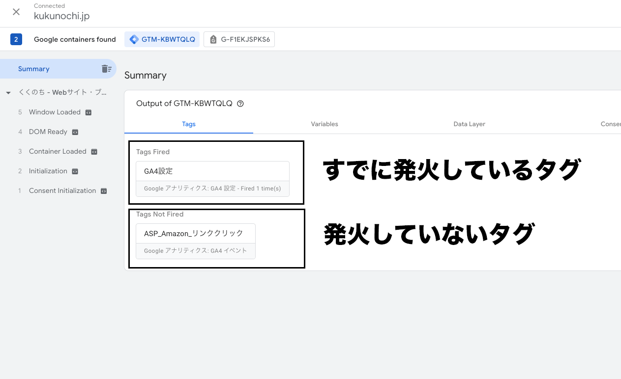Click the code icon next to Container Loaded
This screenshot has height=379, width=621.
pyautogui.click(x=94, y=152)
